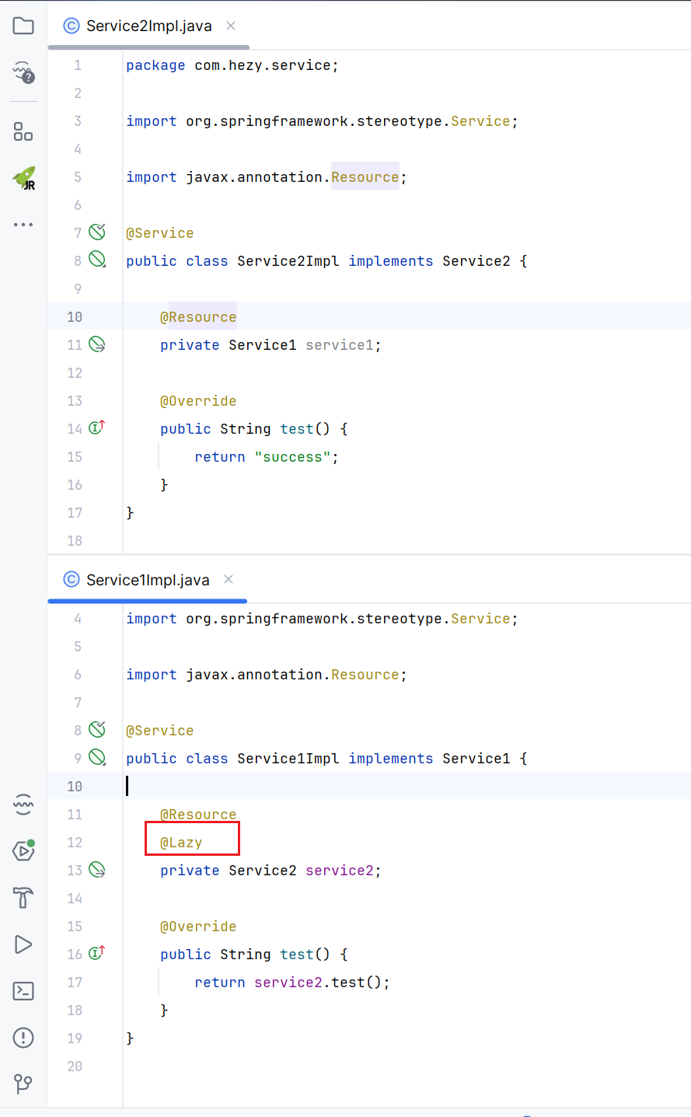Click the @Resource annotation in Service2Impl
Screen dimensions: 691x1117
[x=198, y=317]
